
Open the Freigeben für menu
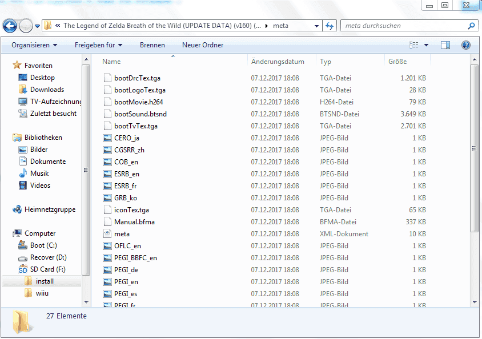pos(98,45)
